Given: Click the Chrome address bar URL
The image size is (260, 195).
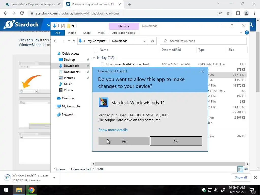Looking at the screenshot, I should coord(78,13).
